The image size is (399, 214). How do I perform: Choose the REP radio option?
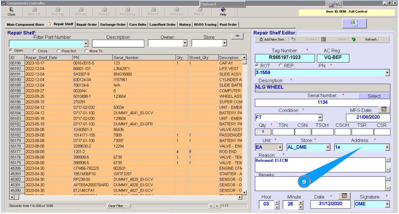click(x=280, y=66)
